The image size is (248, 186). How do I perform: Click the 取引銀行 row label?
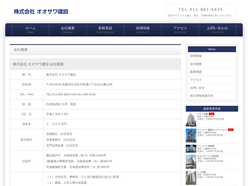26,140
